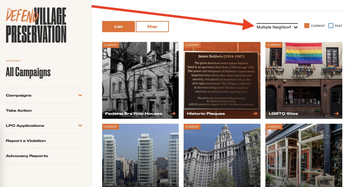346x187 pixels.
Task: Open Advocacy Reports page
Action: 27,156
